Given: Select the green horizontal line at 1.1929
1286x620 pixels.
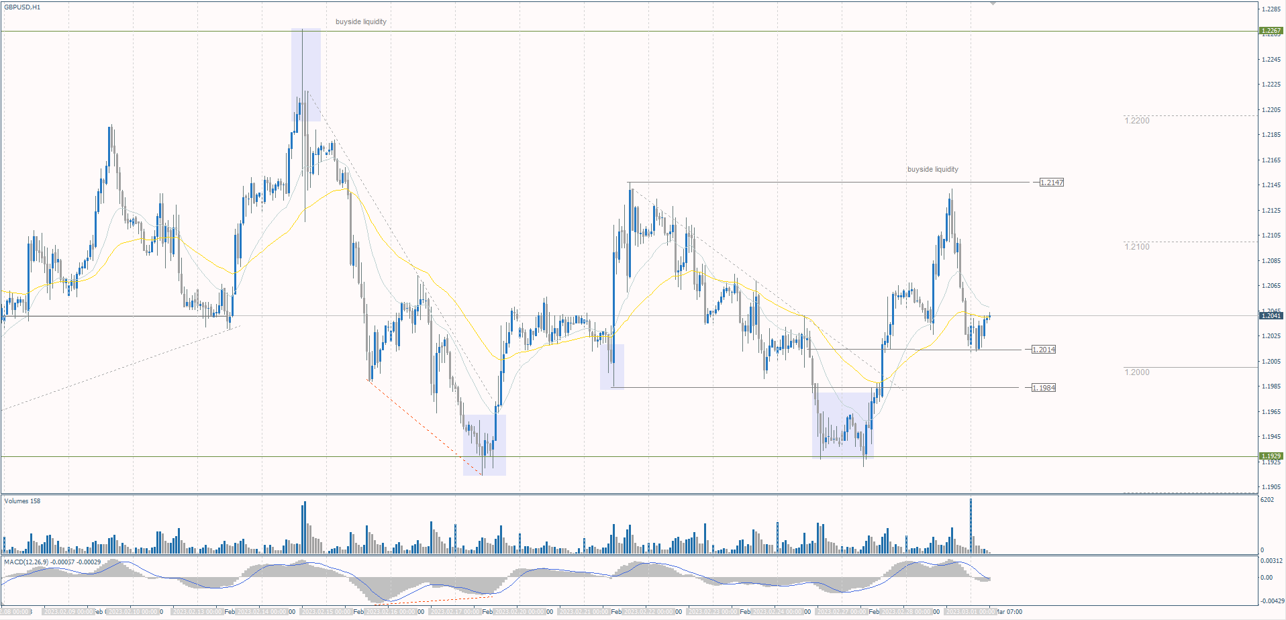Looking at the screenshot, I should (x=629, y=456).
